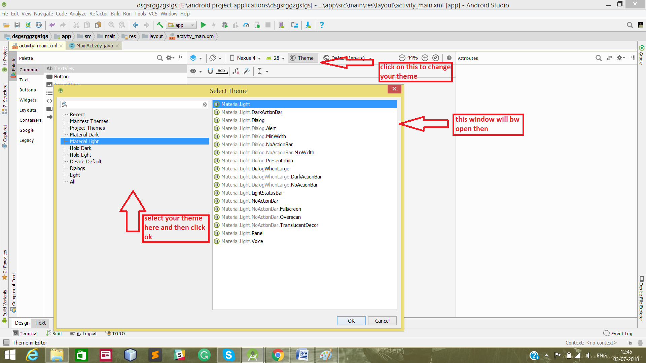Click the Windows Start button
The image size is (646, 363).
click(x=10, y=355)
